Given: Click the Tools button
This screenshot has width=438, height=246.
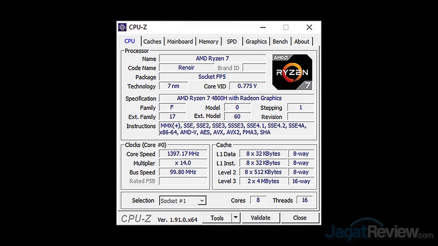Looking at the screenshot, I should (217, 218).
